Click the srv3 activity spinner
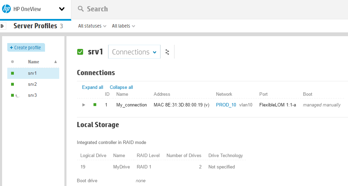This screenshot has width=348, height=186. [18, 95]
